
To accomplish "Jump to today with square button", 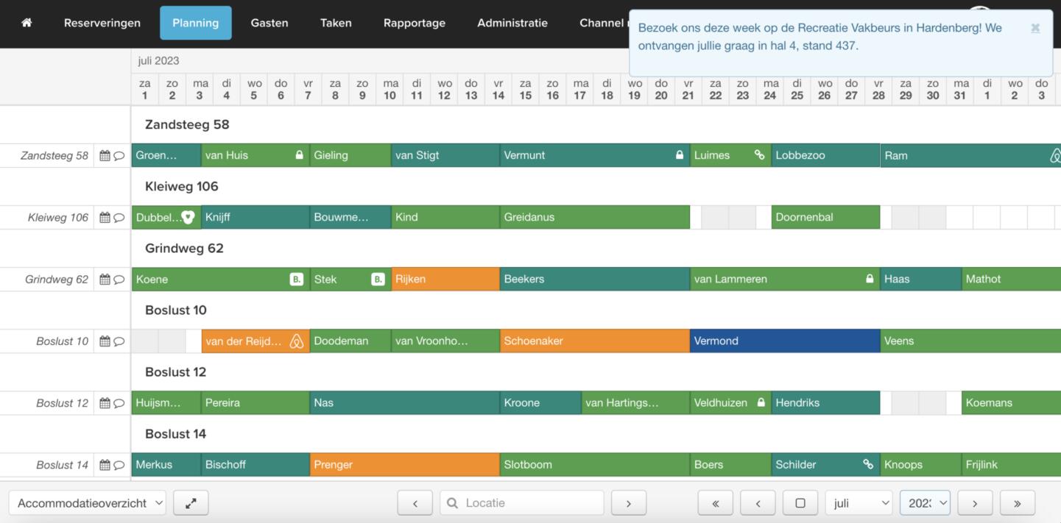I will pyautogui.click(x=800, y=503).
